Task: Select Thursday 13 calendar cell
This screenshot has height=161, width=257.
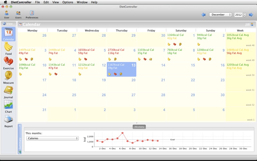Action: click(x=121, y=70)
